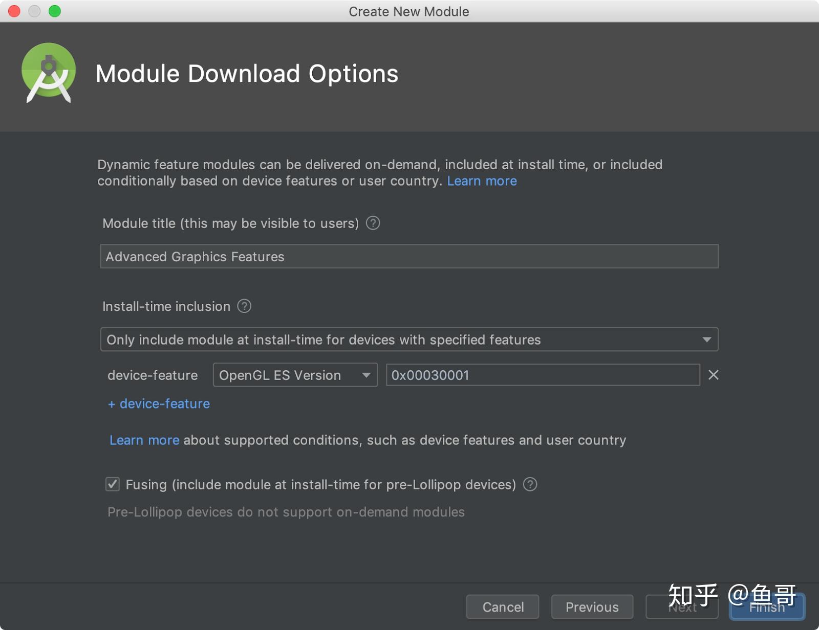Click the Android Studio logo icon
Viewport: 819px width, 630px height.
click(x=49, y=73)
